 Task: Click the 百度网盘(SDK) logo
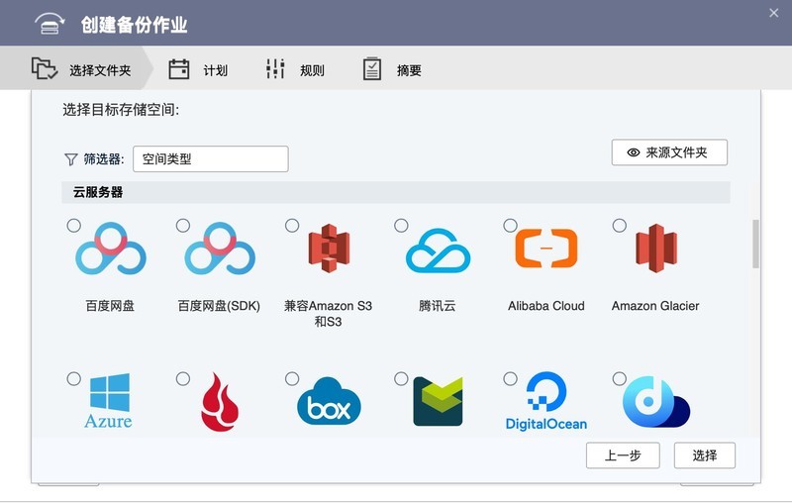click(x=220, y=248)
